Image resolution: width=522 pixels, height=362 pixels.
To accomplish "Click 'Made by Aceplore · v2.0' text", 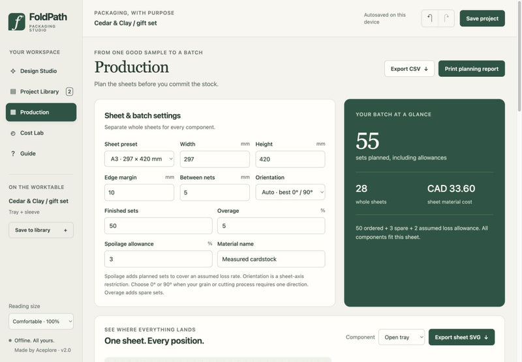I will pos(42,350).
